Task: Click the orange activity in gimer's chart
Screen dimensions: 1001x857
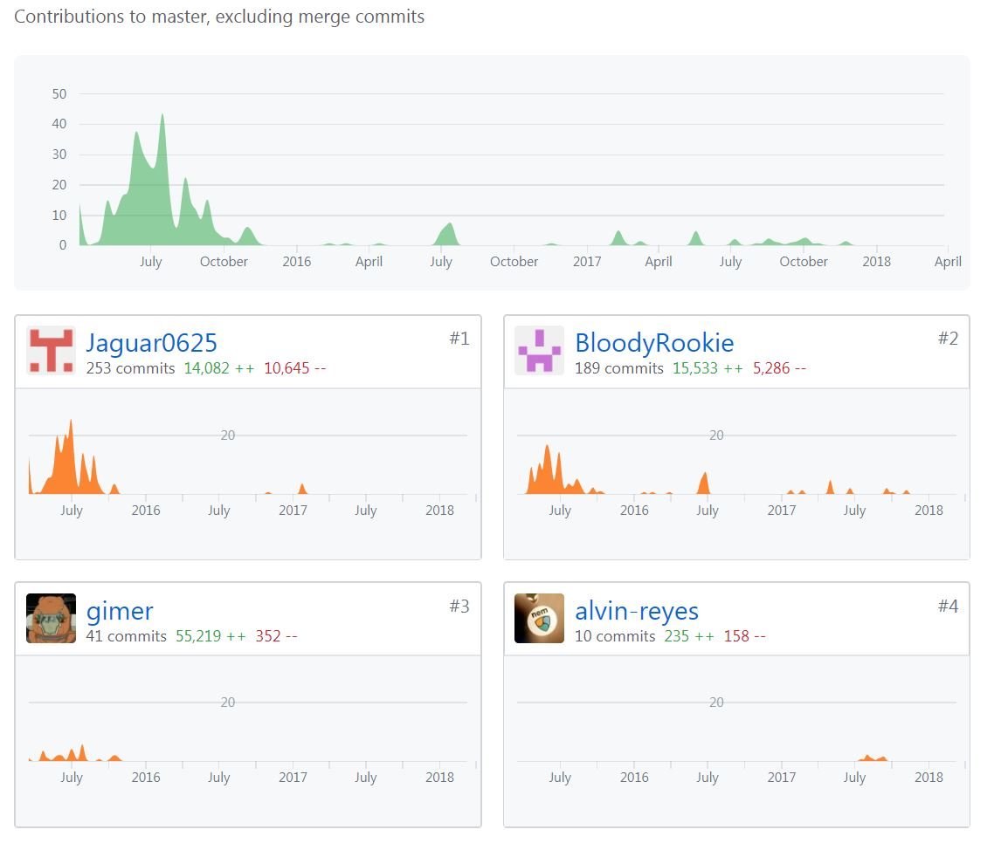Action: [81, 753]
